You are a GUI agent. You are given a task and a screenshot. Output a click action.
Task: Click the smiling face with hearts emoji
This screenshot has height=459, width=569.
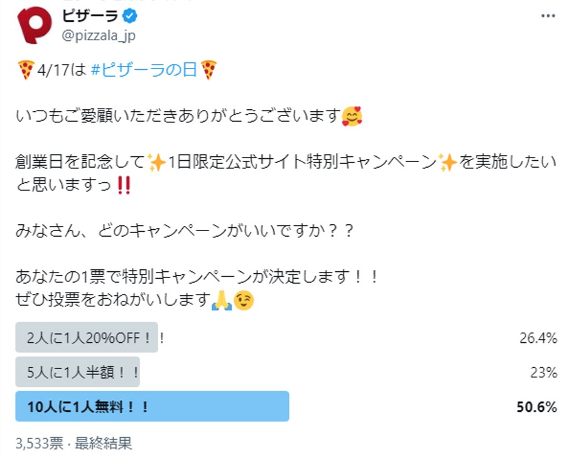point(352,116)
